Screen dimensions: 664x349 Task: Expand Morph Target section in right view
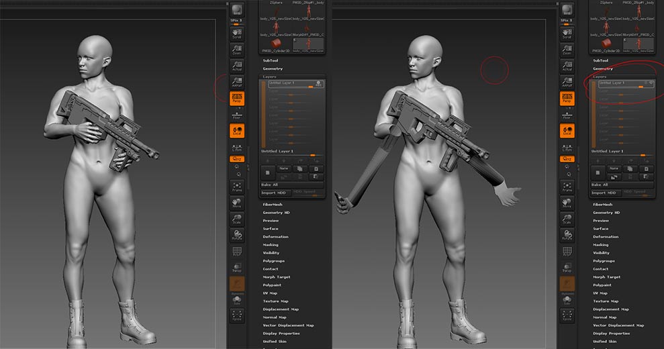click(x=607, y=277)
